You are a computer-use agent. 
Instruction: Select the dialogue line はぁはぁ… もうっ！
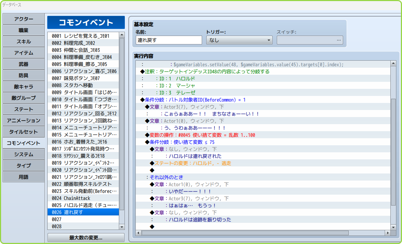263,206
